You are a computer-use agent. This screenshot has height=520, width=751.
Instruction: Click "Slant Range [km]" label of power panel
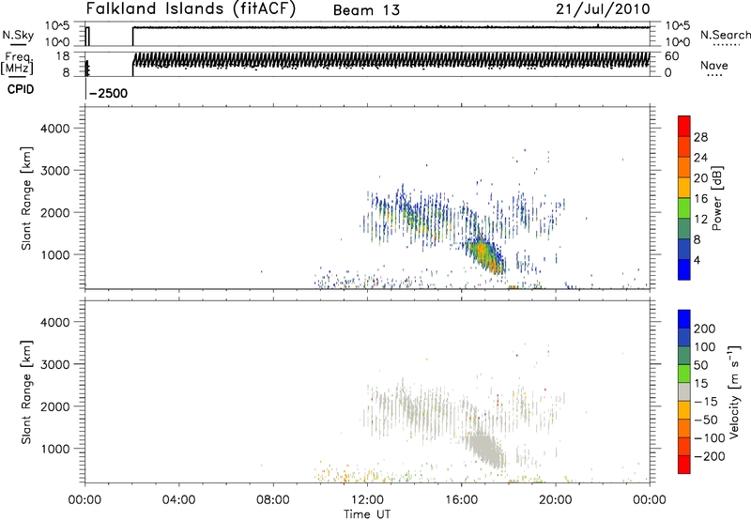[26, 198]
